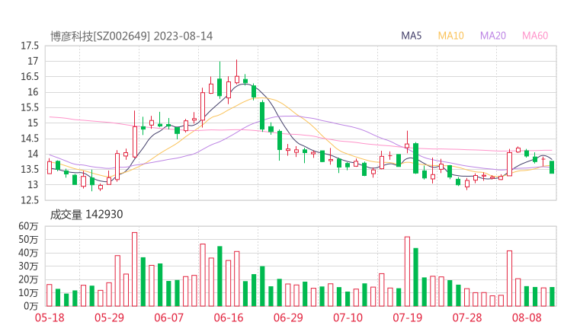The width and height of the screenshot is (564, 335).
Task: Click the MA20 legend label
Action: coord(493,36)
